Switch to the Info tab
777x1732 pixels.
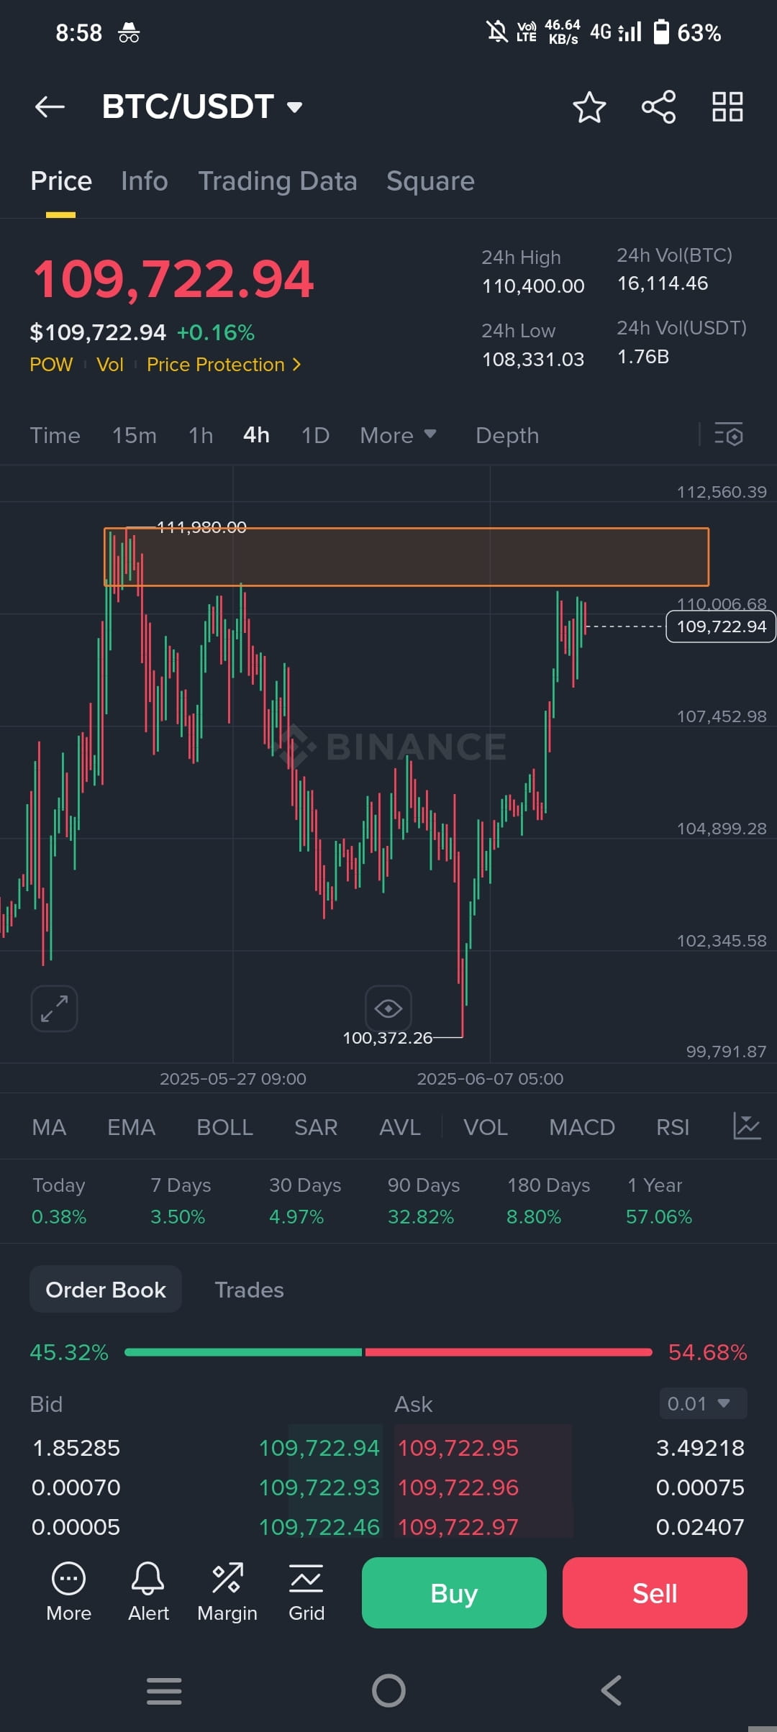pyautogui.click(x=145, y=181)
